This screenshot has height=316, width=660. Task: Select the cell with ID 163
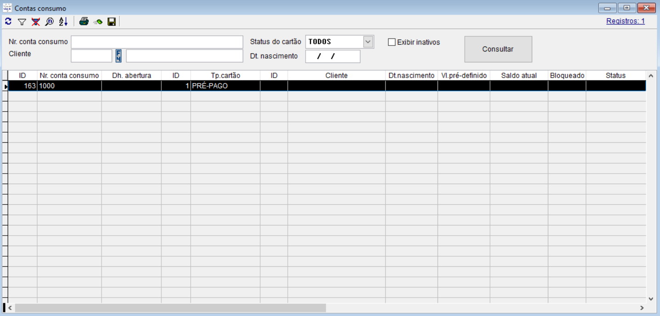tap(23, 86)
